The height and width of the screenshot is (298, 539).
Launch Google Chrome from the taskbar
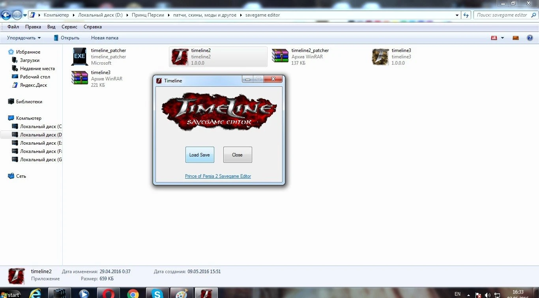(x=133, y=293)
